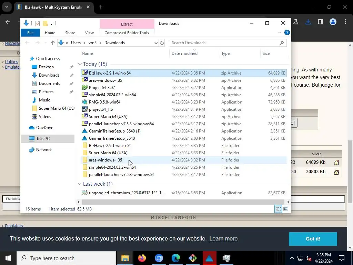The width and height of the screenshot is (353, 265).
Task: Expand the ribbon chevron
Action: pyautogui.click(x=280, y=33)
